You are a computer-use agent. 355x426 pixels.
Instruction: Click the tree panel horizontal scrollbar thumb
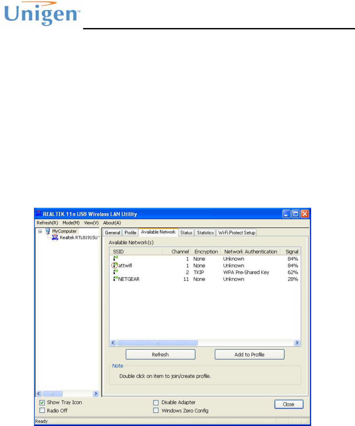(x=52, y=393)
